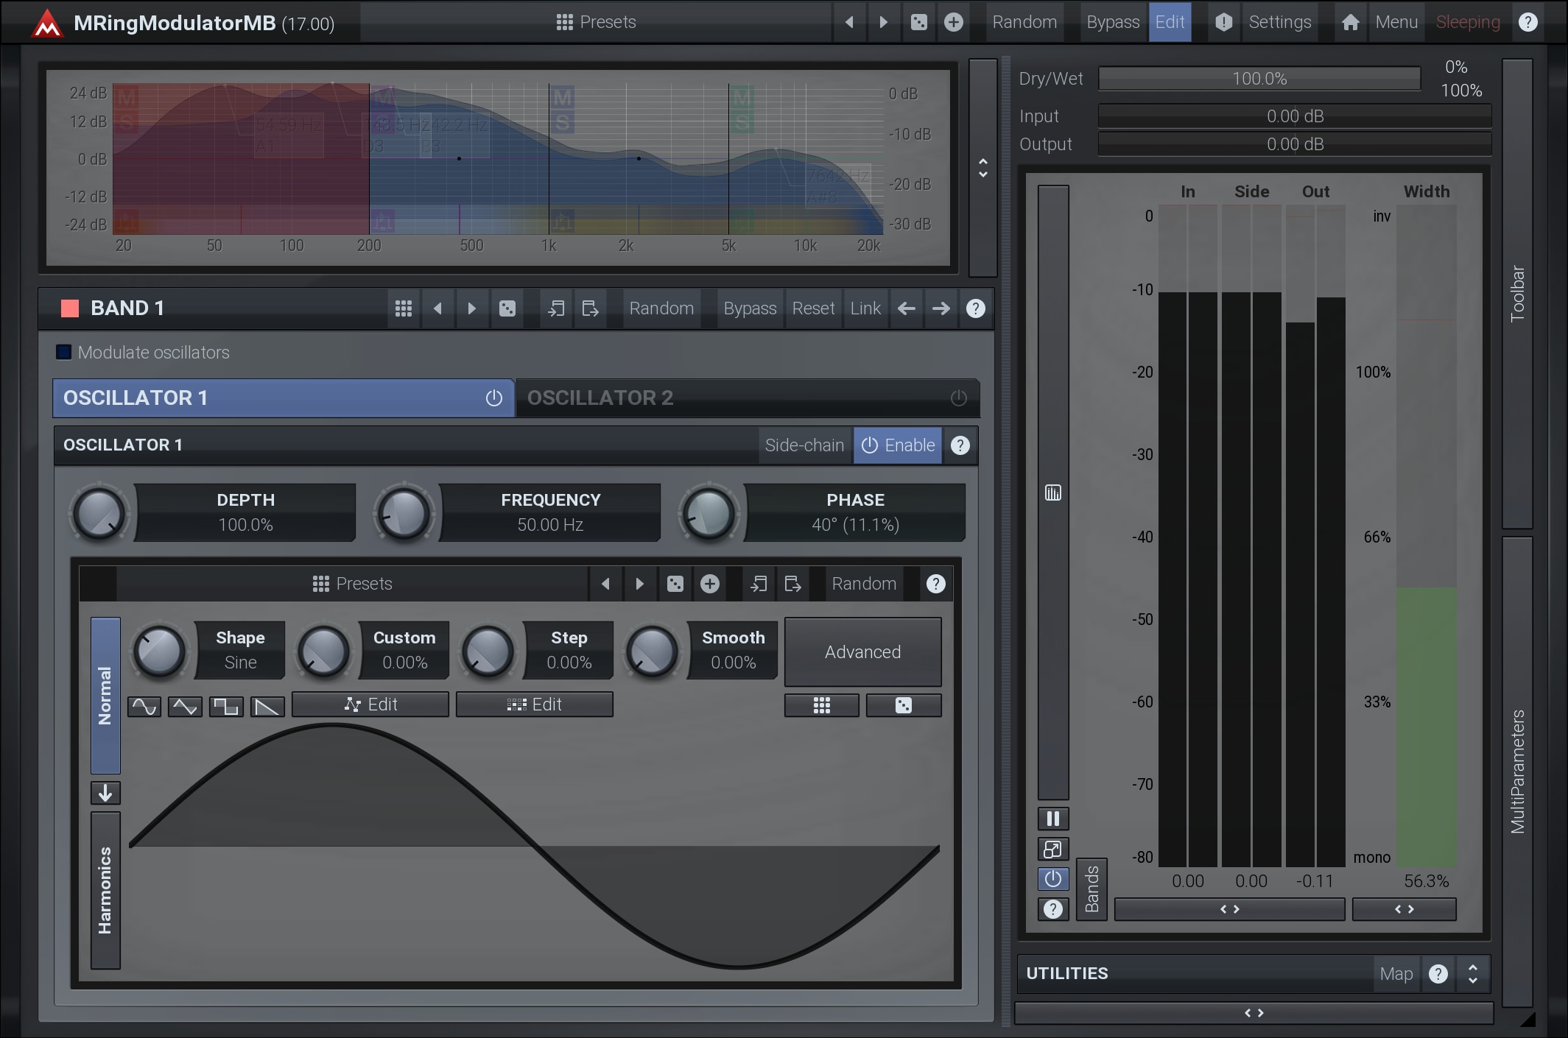Screen dimensions: 1568x1038
Task: Pause the level meters
Action: [1053, 819]
